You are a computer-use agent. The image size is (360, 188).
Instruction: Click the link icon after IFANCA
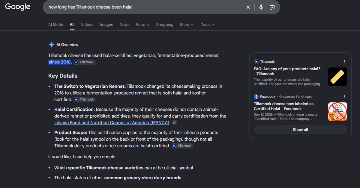(x=174, y=123)
